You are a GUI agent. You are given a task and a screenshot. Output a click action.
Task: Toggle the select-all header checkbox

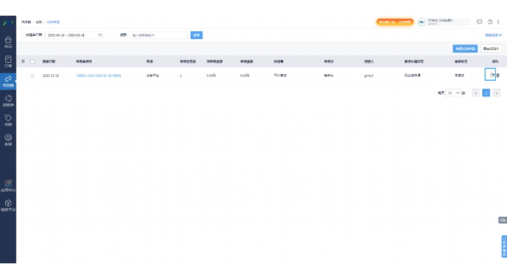click(x=33, y=61)
